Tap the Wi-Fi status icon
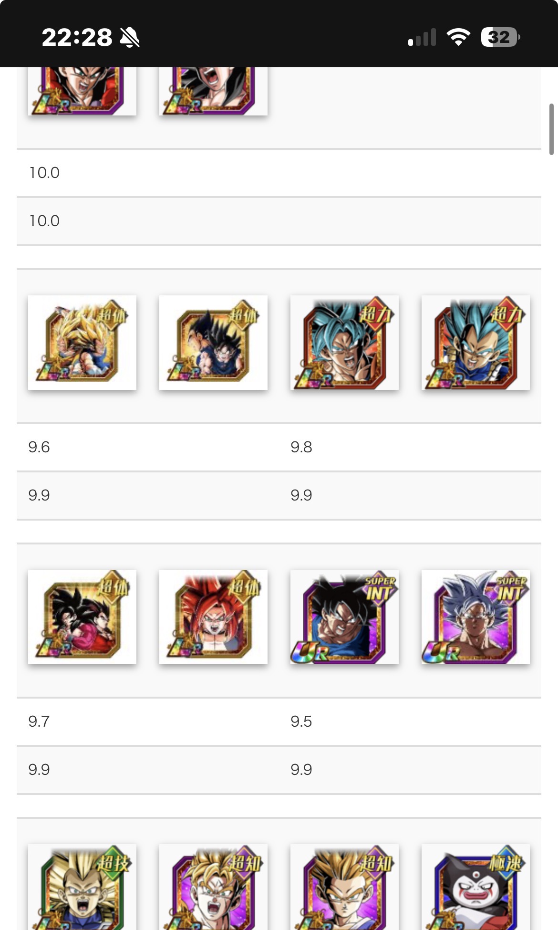 (x=458, y=37)
